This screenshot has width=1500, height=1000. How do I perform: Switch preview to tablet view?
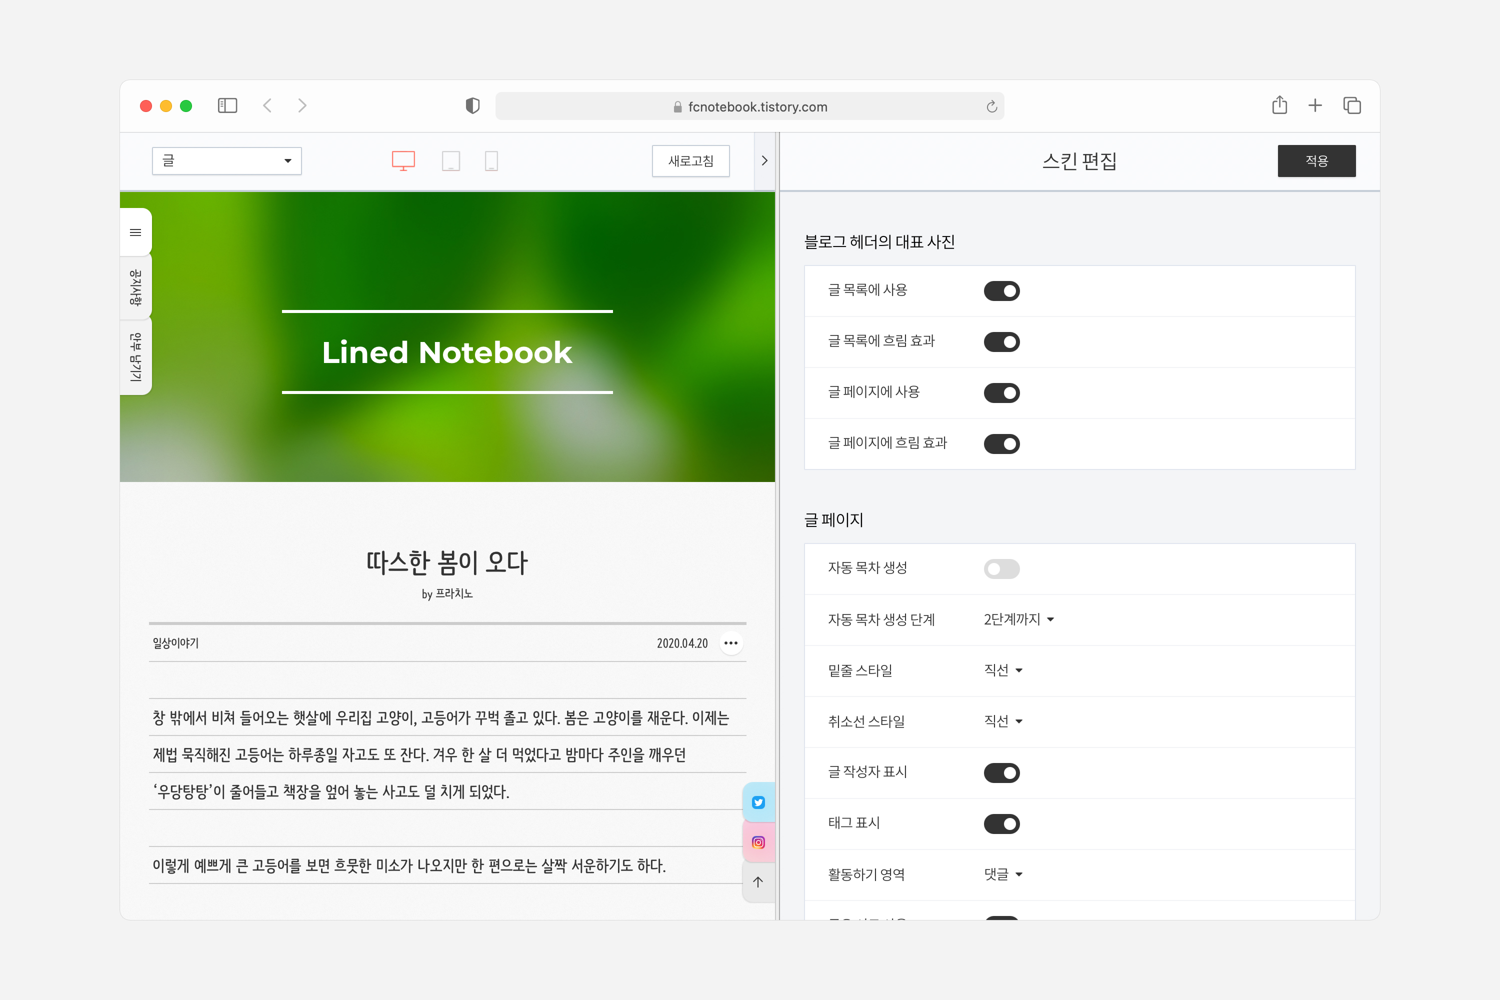click(451, 161)
